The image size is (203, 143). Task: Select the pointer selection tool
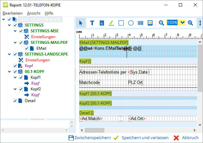[81, 23]
